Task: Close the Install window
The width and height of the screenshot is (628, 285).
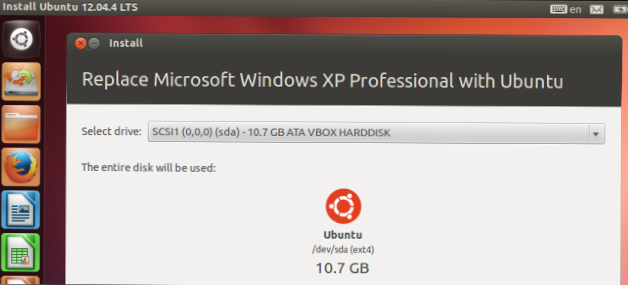Action: [81, 43]
